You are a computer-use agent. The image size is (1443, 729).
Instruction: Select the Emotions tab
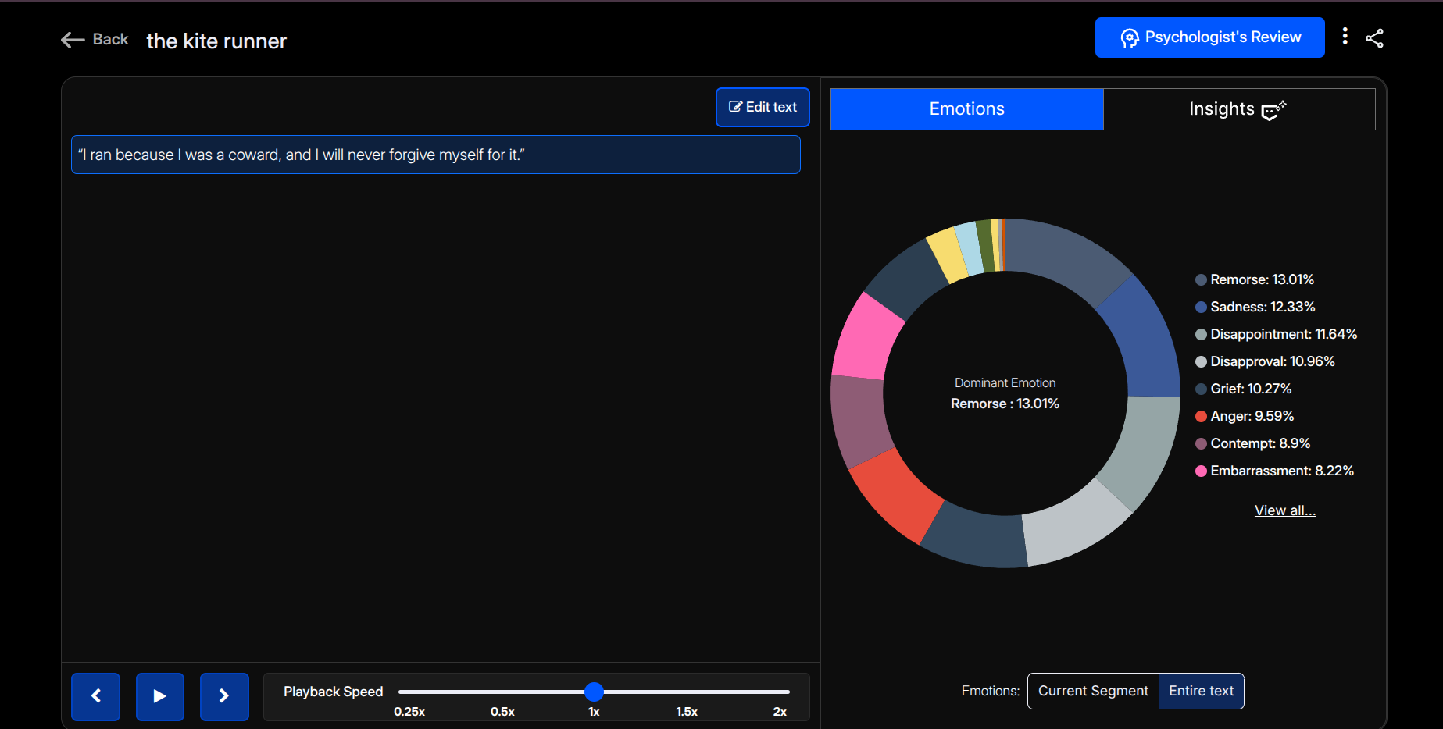coord(966,109)
